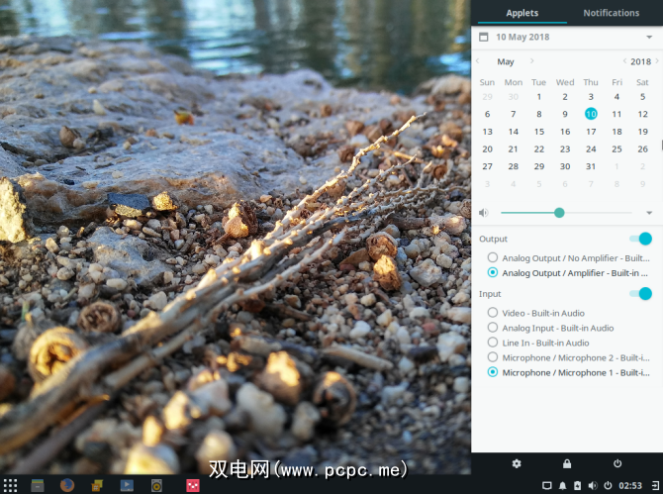
Task: Click the 2018 year label
Action: point(640,61)
